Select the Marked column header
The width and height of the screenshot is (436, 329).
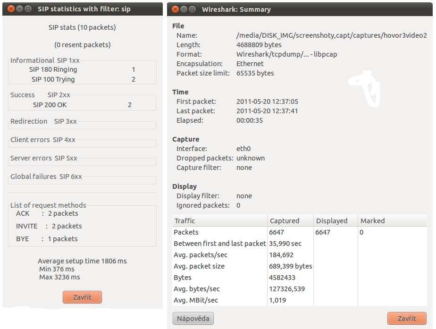click(392, 220)
